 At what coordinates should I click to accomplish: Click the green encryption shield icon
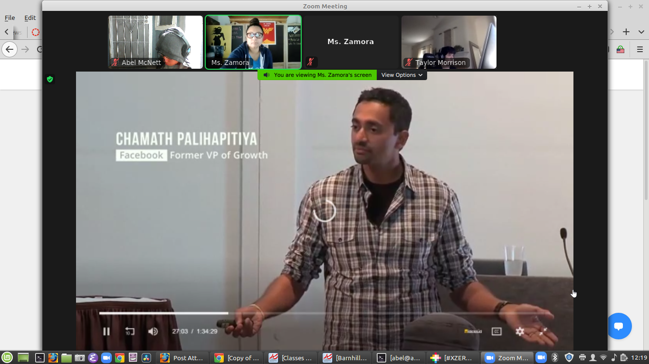click(x=50, y=79)
